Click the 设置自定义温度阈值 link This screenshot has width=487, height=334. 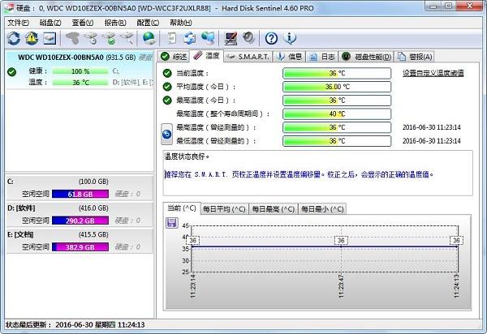(x=433, y=73)
